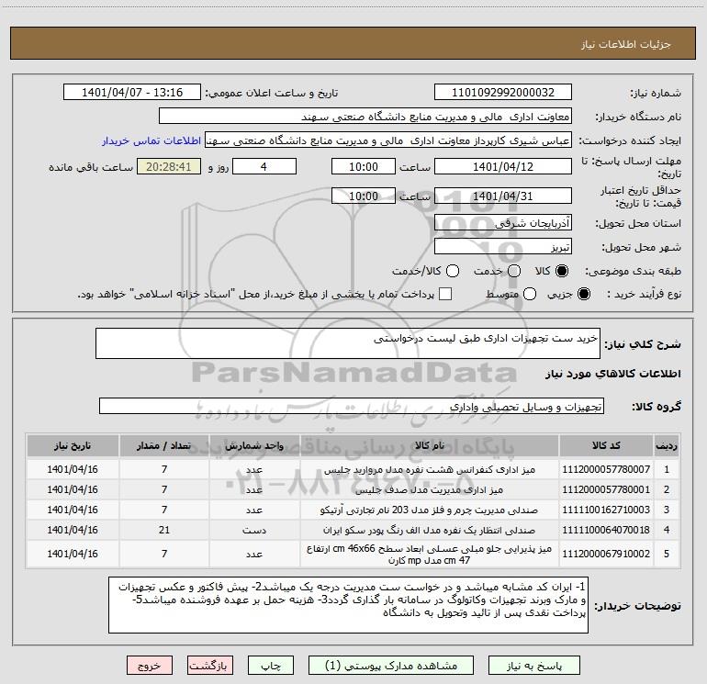Click quantity 21 in row 4

[164, 531]
